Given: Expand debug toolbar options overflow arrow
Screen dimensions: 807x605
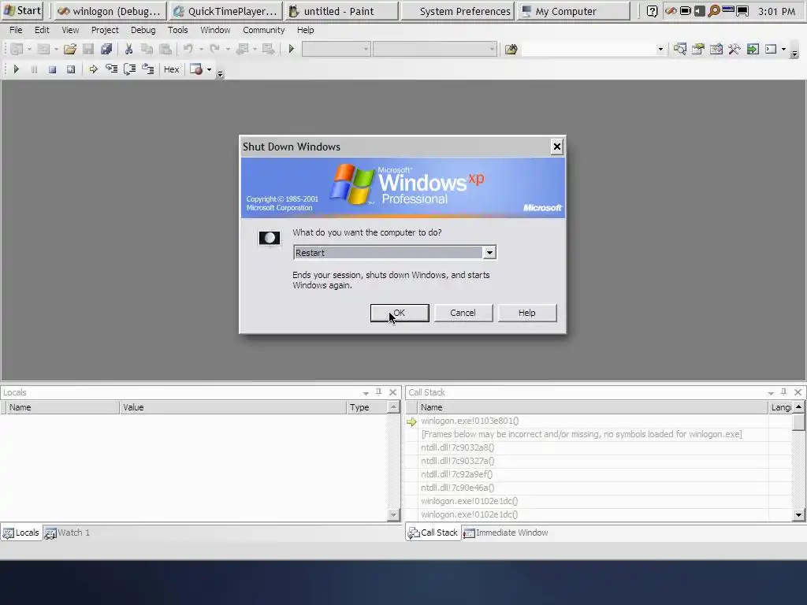Looking at the screenshot, I should [x=221, y=75].
